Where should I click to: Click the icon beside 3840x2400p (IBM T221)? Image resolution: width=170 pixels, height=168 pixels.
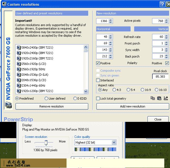(19, 47)
